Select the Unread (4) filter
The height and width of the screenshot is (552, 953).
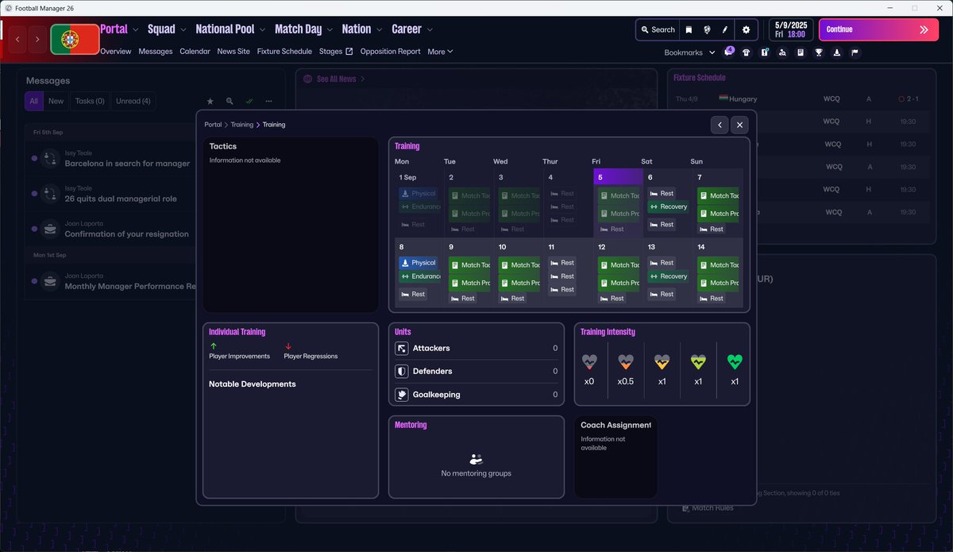click(133, 101)
